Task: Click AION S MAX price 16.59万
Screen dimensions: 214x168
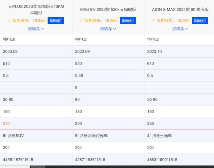Action: coord(184,20)
